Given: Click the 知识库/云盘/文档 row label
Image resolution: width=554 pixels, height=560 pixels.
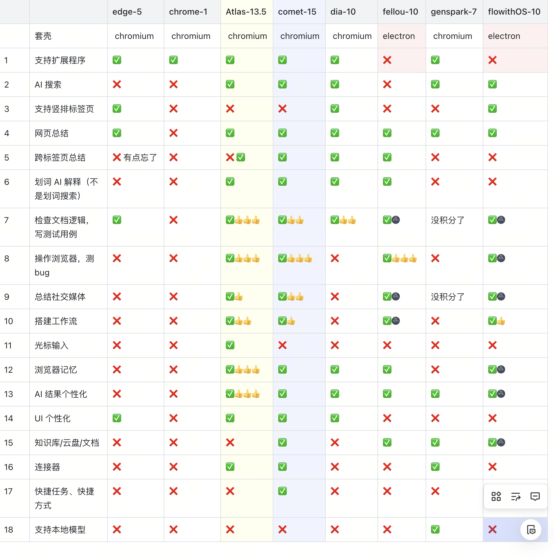Looking at the screenshot, I should pyautogui.click(x=67, y=443).
